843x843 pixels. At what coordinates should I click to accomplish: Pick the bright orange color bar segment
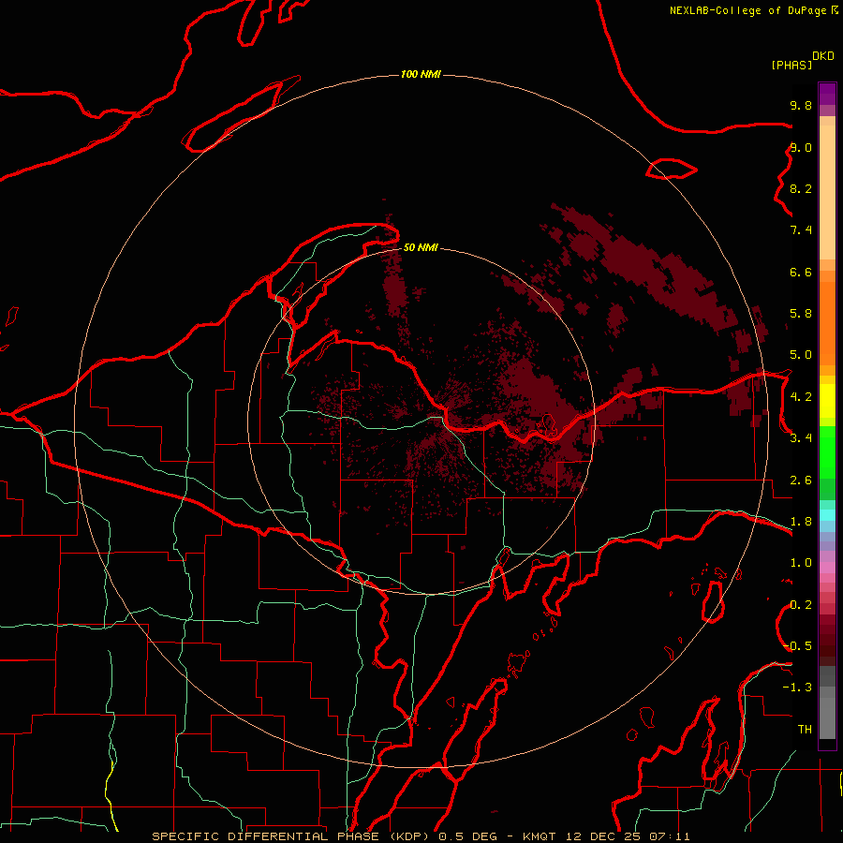coord(827,322)
